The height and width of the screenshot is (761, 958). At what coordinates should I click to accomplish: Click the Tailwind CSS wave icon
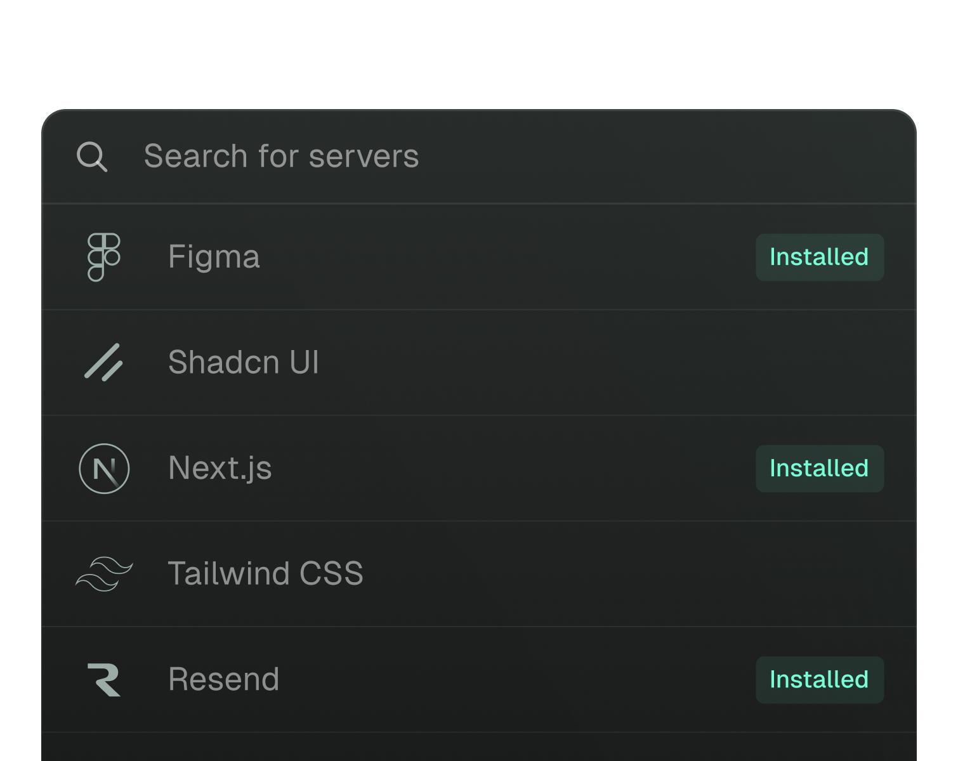pyautogui.click(x=104, y=574)
